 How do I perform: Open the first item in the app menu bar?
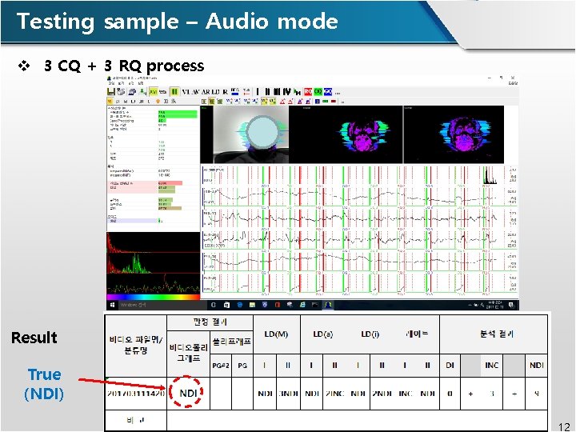[112, 83]
